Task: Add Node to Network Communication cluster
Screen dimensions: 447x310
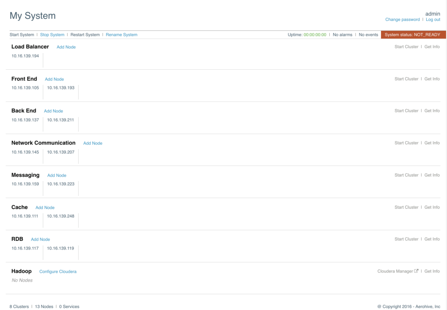Action: coord(93,143)
